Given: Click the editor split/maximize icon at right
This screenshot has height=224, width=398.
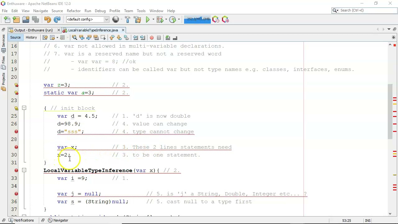Looking at the screenshot, I should pos(394,38).
